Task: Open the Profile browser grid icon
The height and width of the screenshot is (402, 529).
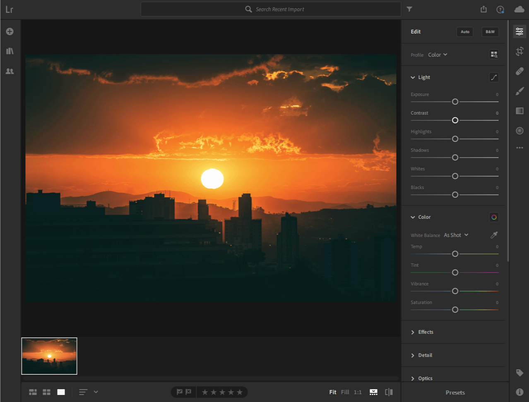Action: point(493,54)
